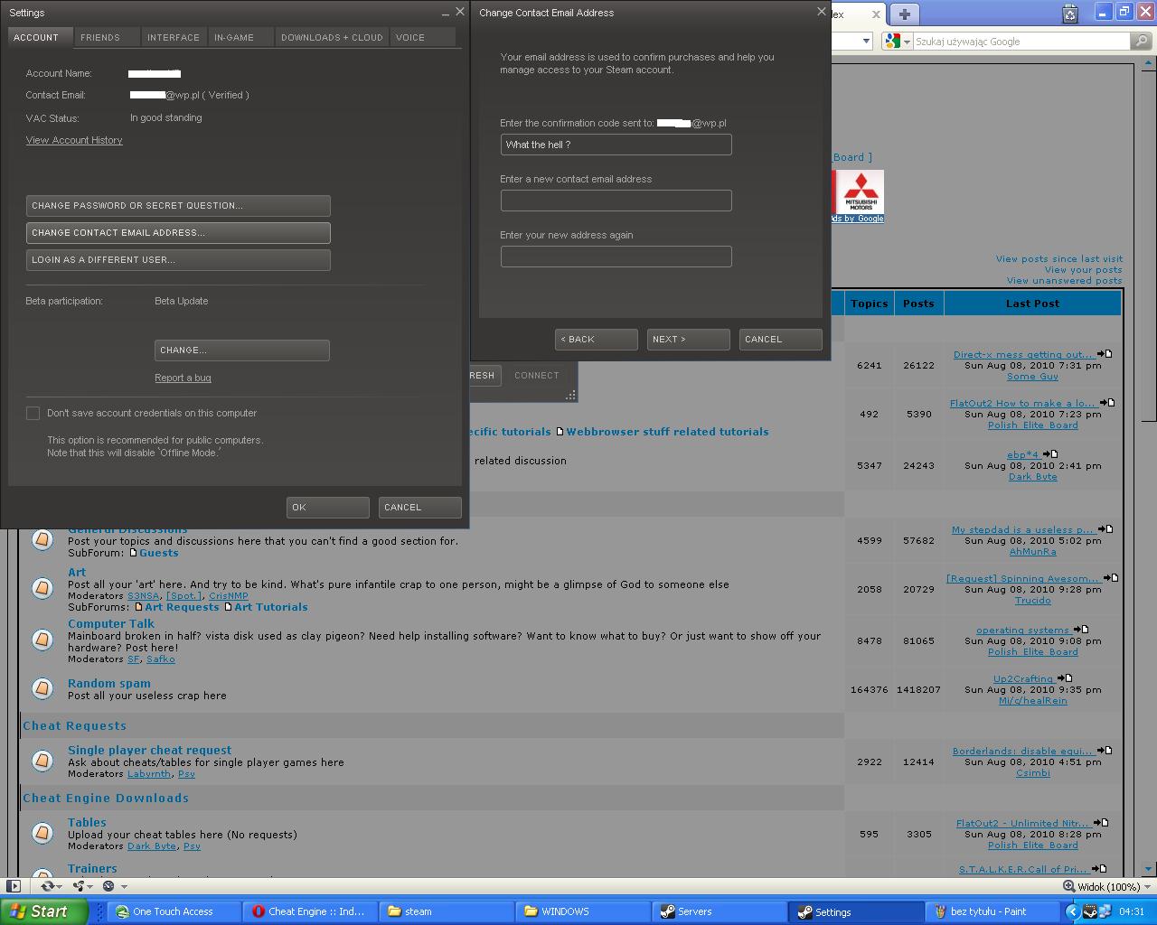The image size is (1157, 925).
Task: Enable 'Don't save account credentials on this computer'
Action: 33,413
